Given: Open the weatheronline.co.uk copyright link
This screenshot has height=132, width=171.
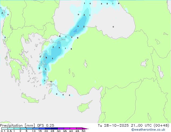Looking at the screenshot, I should click(x=148, y=130).
